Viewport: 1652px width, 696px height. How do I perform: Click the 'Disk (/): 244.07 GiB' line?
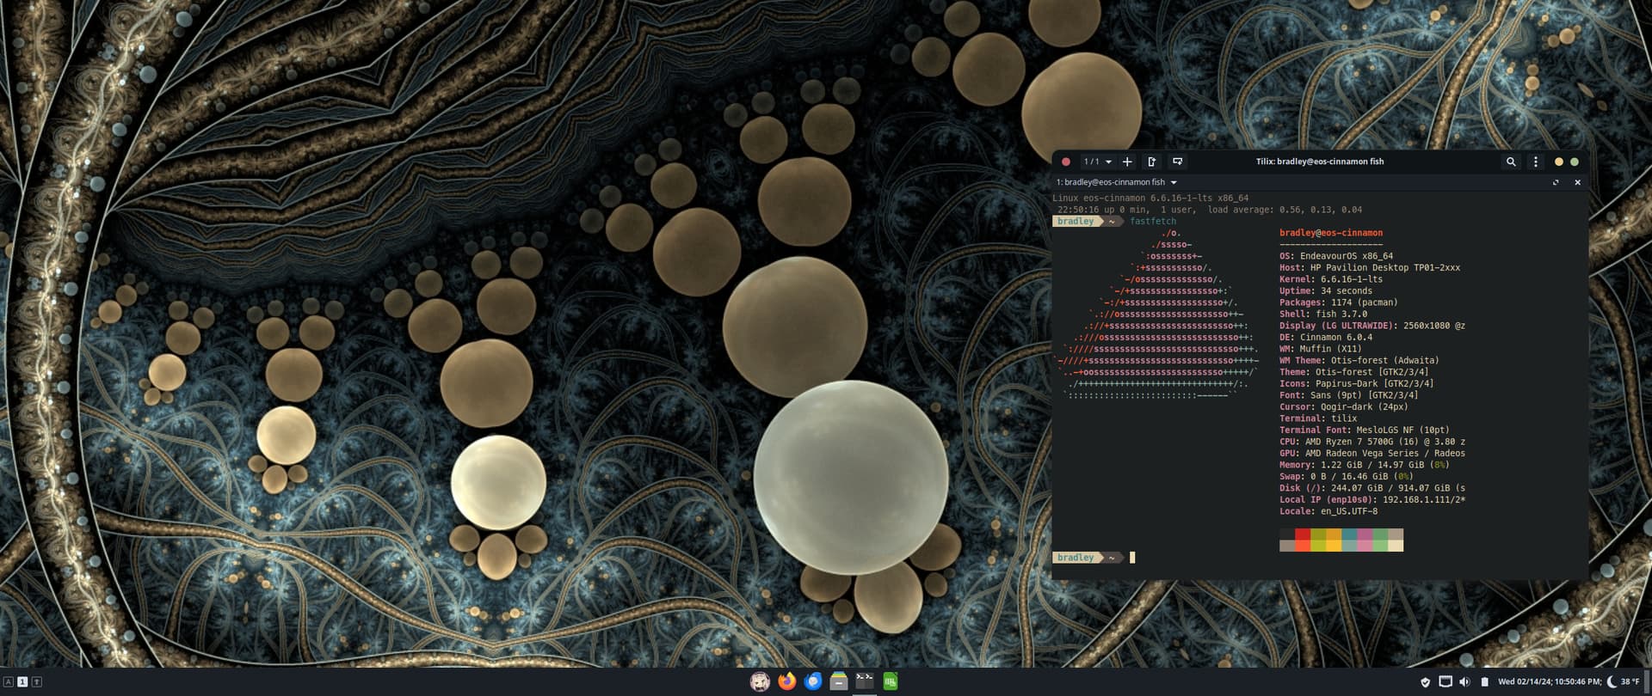click(x=1372, y=488)
